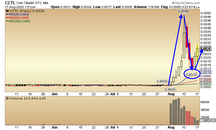Click the High 0.0029 value

(x=82, y=7)
